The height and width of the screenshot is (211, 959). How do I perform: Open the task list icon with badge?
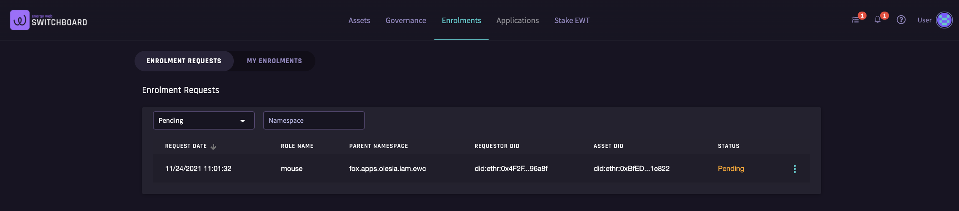point(855,20)
